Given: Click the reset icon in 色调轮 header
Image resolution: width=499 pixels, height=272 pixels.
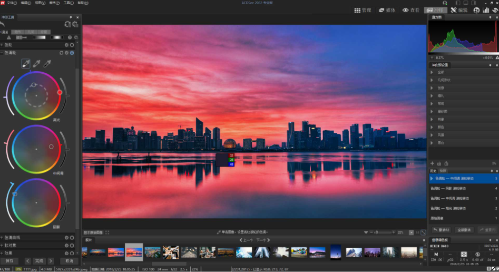Looking at the screenshot, I should point(61,53).
